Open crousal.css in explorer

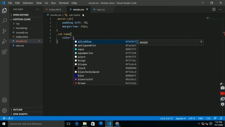26,32
